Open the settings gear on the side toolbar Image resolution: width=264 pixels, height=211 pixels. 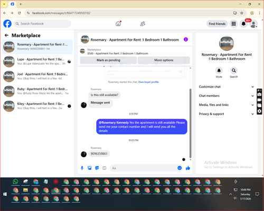259,111
